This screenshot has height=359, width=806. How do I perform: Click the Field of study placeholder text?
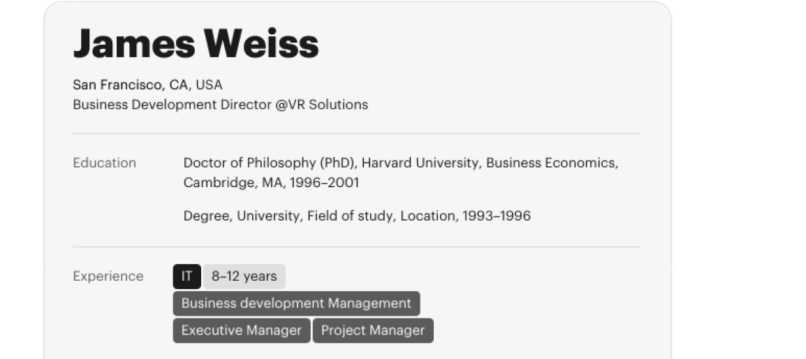[x=351, y=216]
